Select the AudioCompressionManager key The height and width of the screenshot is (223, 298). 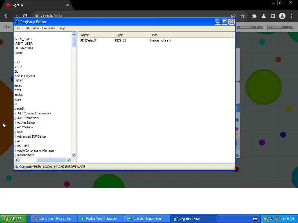click(36, 150)
